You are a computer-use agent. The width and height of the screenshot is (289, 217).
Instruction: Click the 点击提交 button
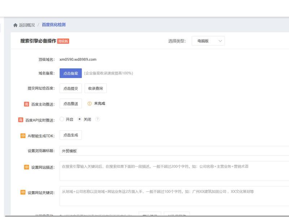70,88
